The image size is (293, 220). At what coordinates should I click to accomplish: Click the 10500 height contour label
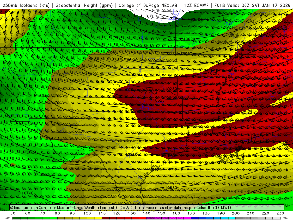pyautogui.click(x=171, y=139)
